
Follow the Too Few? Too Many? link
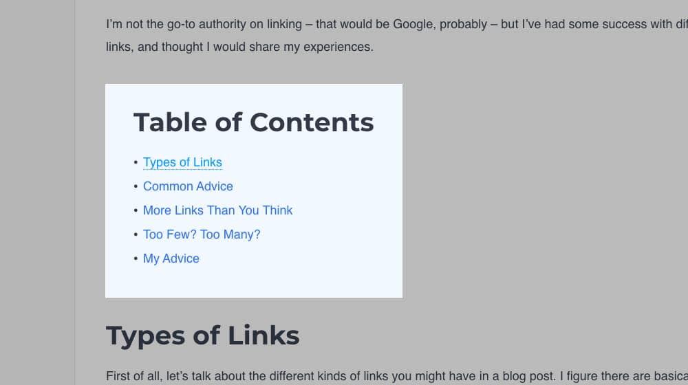point(202,234)
